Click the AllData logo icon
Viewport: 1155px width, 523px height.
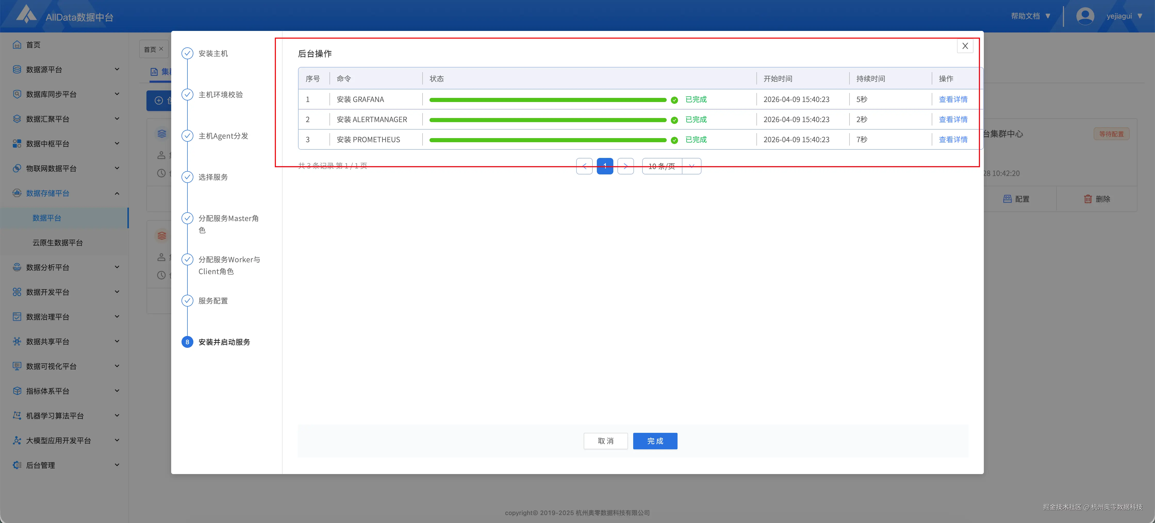26,14
